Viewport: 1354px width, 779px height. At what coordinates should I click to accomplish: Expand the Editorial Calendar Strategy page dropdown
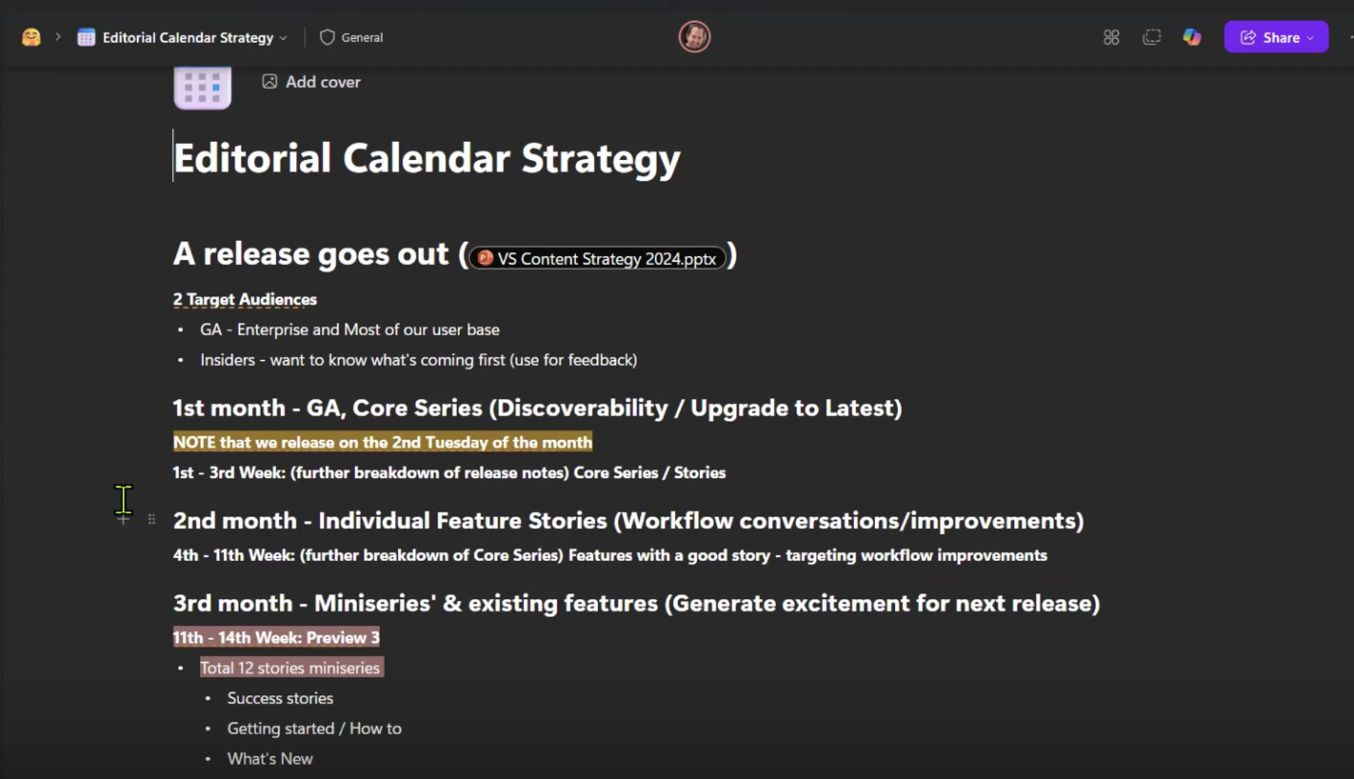(284, 38)
